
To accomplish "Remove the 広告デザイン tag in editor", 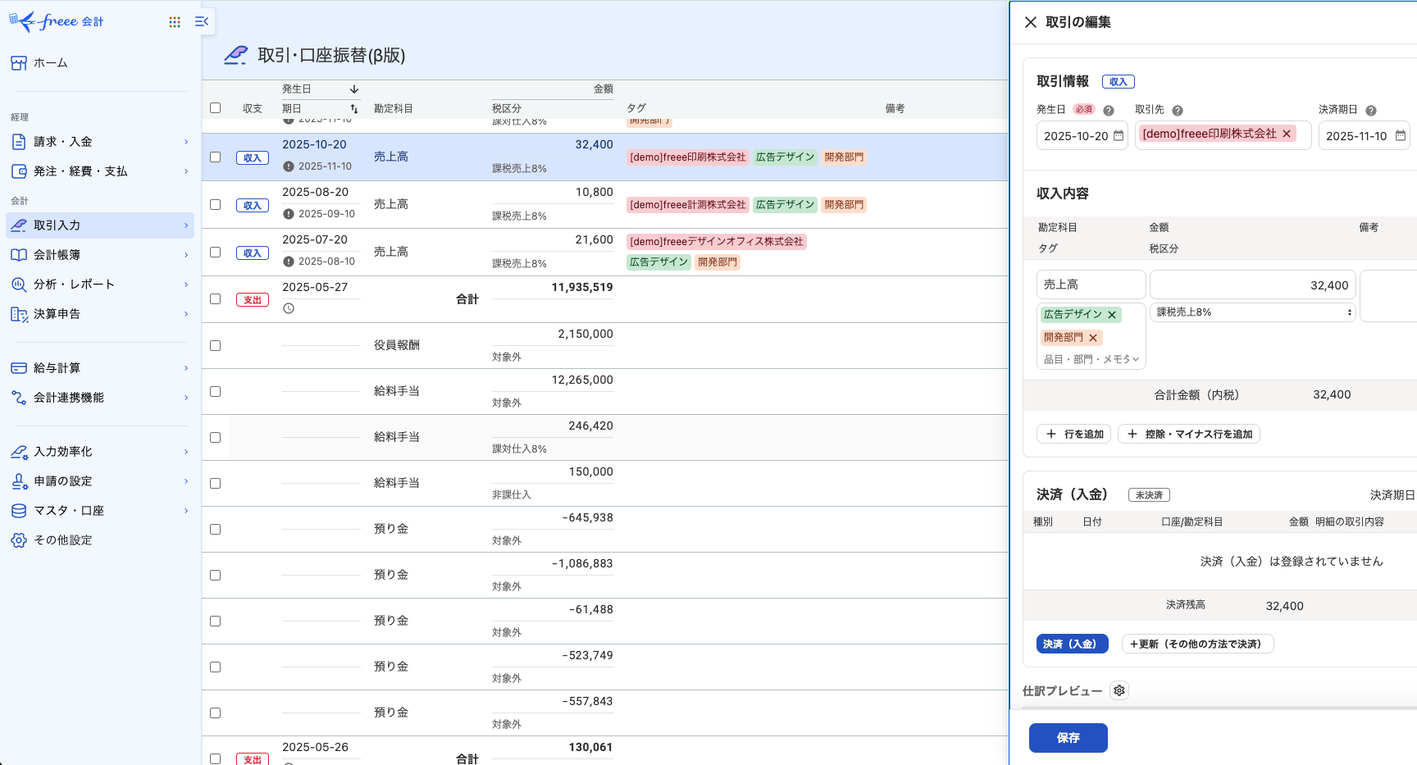I will pos(1112,315).
